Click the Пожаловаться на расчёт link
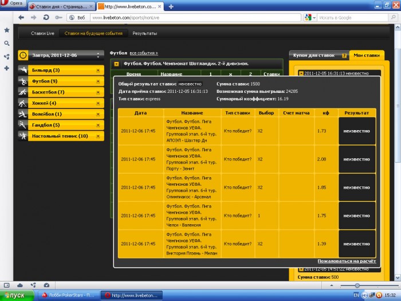This screenshot has width=401, height=301. click(x=347, y=261)
